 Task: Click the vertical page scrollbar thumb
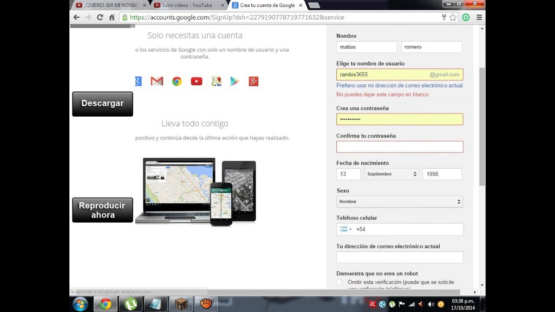[482, 127]
